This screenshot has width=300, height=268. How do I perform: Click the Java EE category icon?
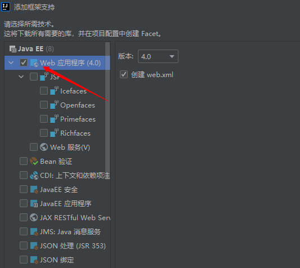point(13,49)
